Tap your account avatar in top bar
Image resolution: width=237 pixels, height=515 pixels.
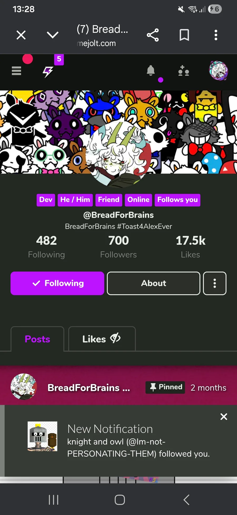[219, 71]
